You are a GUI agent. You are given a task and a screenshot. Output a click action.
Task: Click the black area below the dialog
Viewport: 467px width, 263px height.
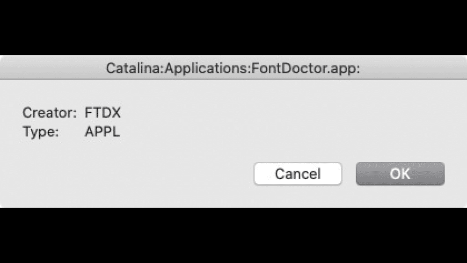pyautogui.click(x=233, y=236)
